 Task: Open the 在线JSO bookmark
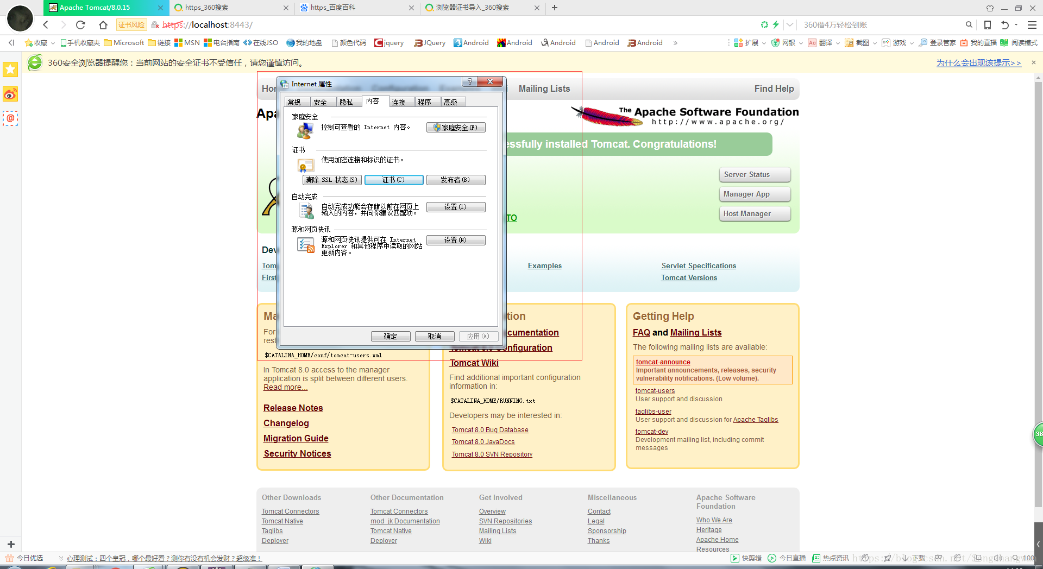click(x=261, y=42)
